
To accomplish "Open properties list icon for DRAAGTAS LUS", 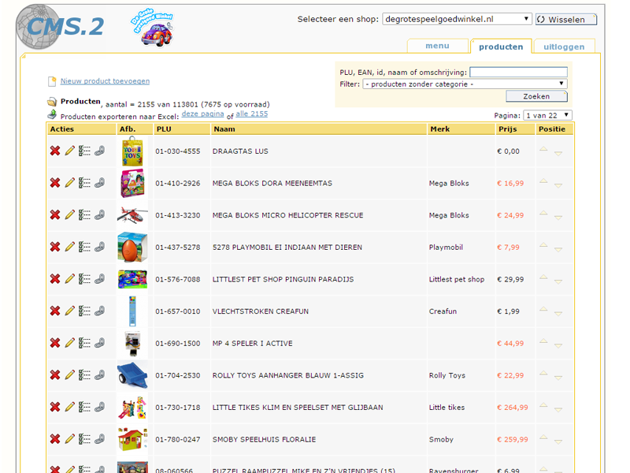I will click(x=84, y=151).
